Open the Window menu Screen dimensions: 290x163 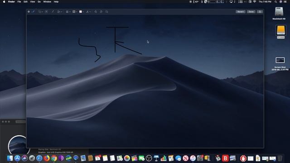47,2
